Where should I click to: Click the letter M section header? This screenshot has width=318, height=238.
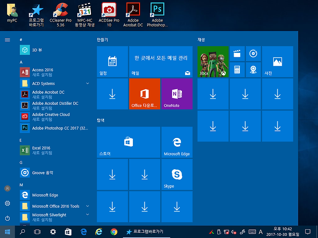coord(21,185)
